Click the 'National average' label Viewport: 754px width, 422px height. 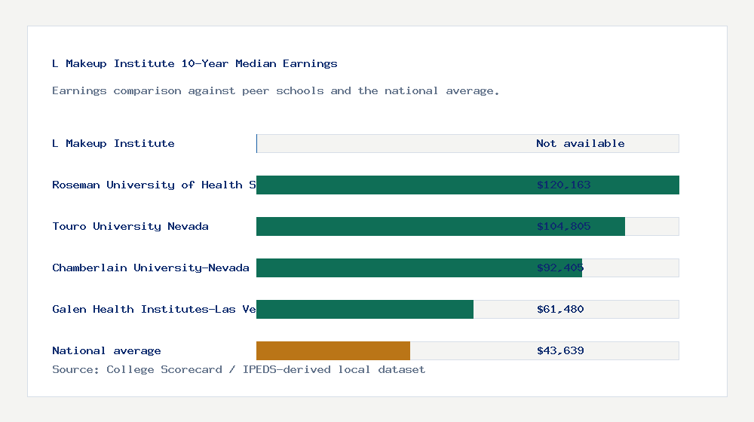[x=106, y=351]
